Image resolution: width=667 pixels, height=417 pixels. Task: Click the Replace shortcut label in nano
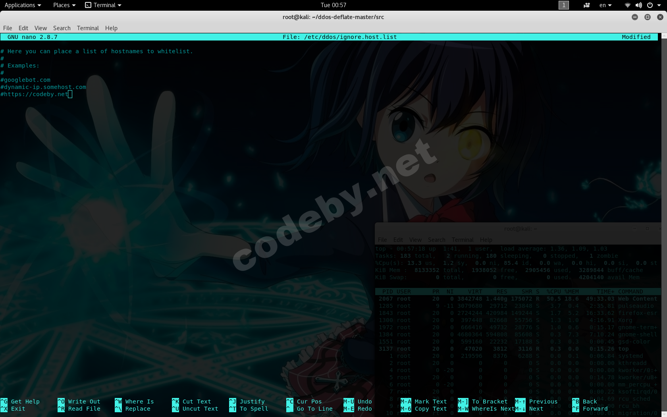point(138,409)
